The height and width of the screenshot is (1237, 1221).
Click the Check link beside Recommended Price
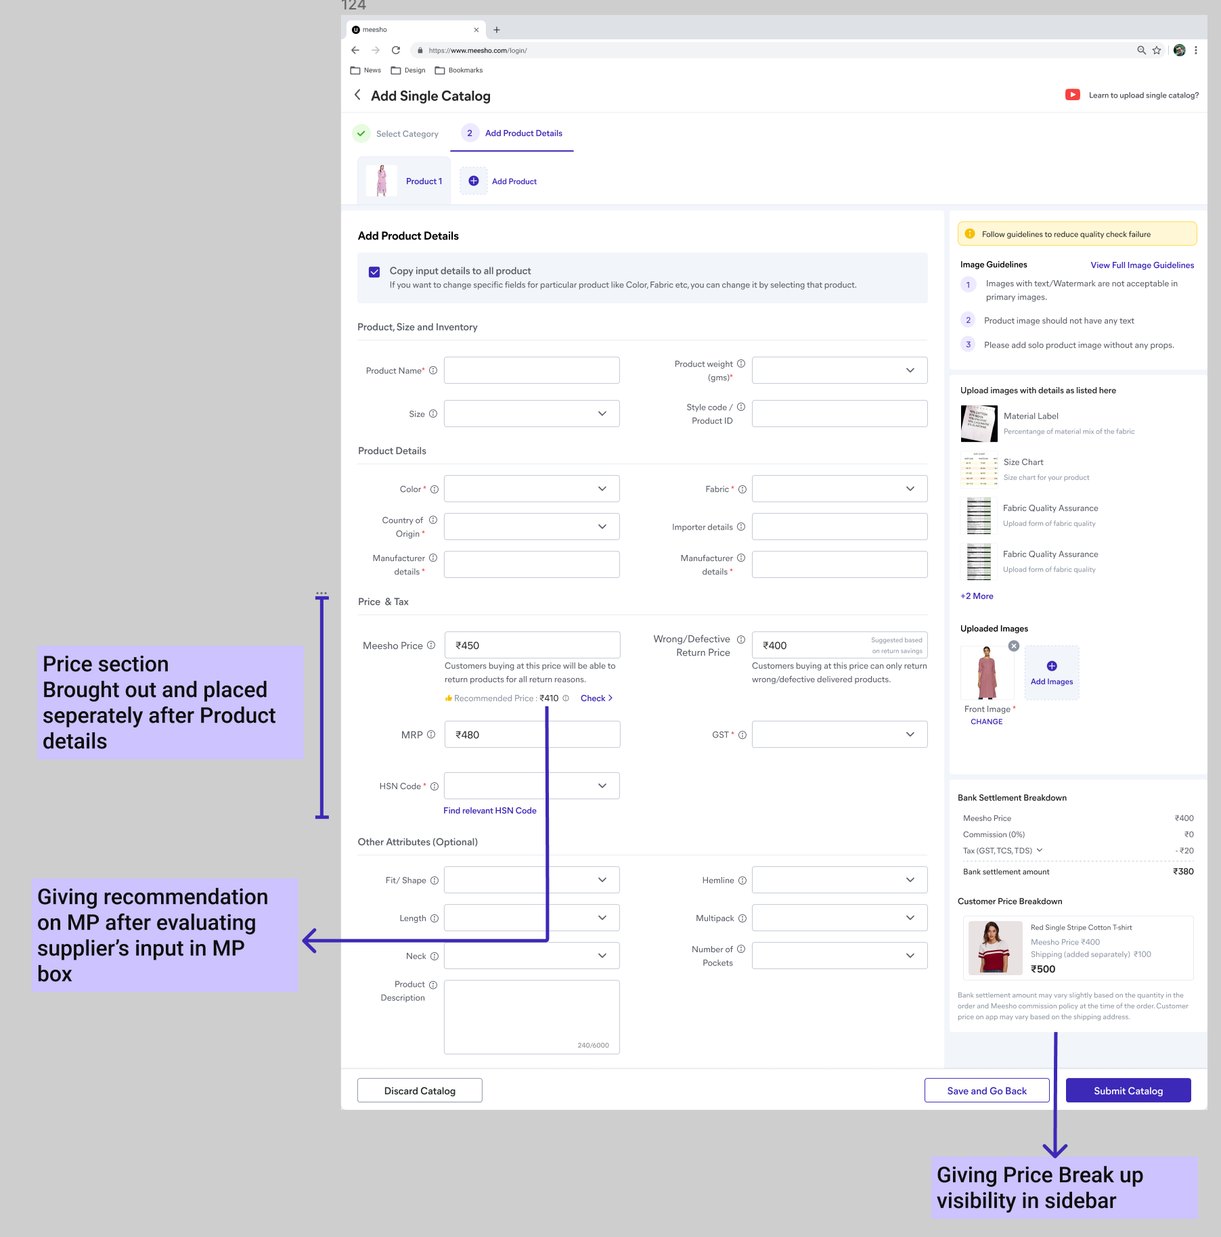click(x=596, y=698)
